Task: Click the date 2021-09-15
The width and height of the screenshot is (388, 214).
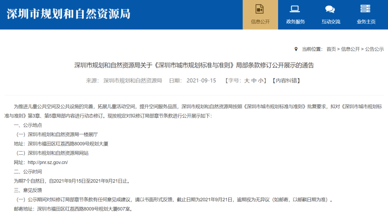Action: [x=201, y=81]
